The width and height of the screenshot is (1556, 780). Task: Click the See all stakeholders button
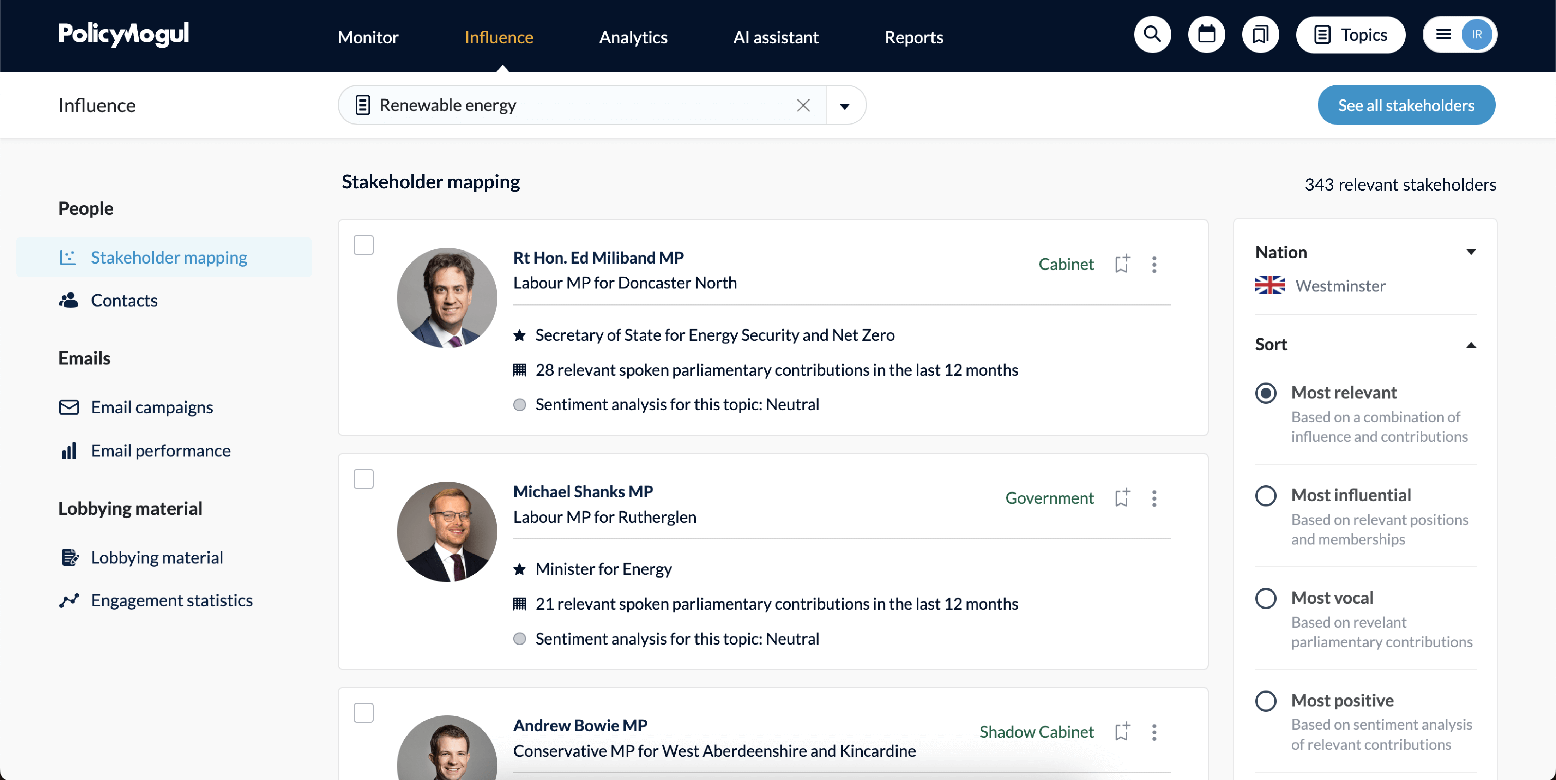point(1406,105)
